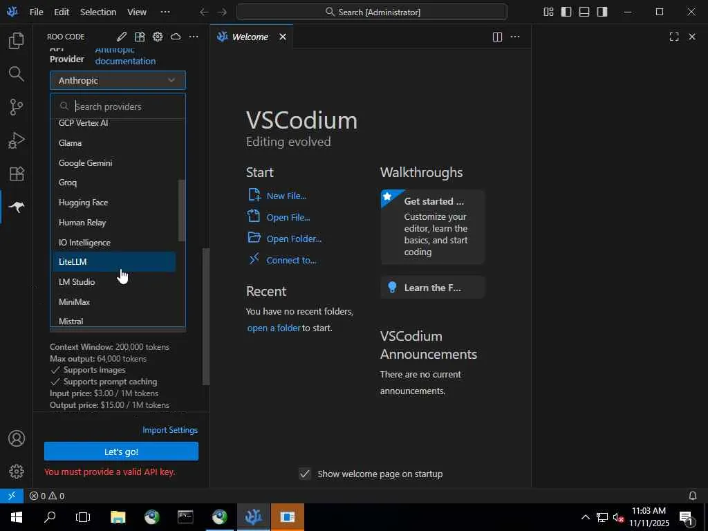Open the Manage gear in activity bar
Image resolution: width=708 pixels, height=531 pixels.
[17, 472]
